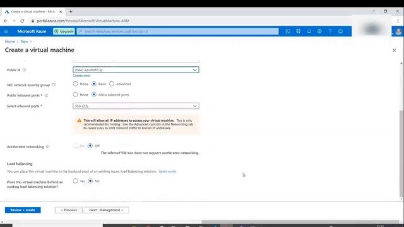
Task: Select Advanced for NIC network security group
Action: pyautogui.click(x=112, y=84)
